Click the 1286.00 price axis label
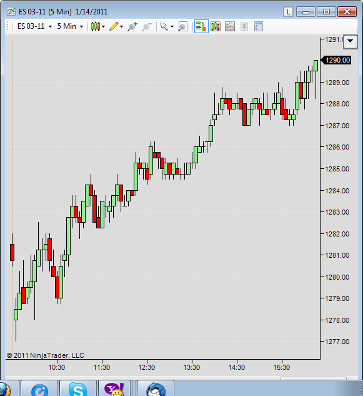Screen dimensions: 363x396 (337, 147)
